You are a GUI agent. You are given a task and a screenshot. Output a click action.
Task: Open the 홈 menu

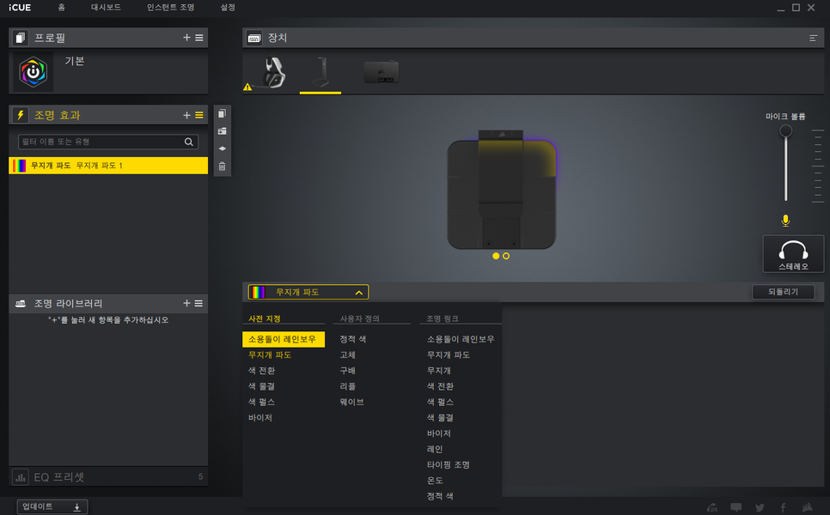(x=61, y=8)
